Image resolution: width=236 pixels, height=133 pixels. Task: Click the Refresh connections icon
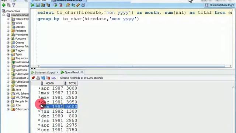pos(9,5)
